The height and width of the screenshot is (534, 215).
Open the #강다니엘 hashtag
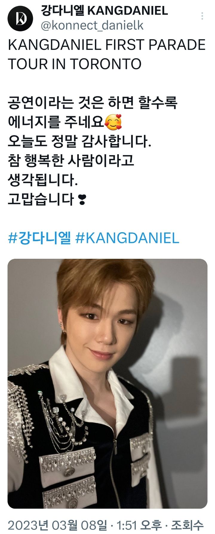coord(39,238)
